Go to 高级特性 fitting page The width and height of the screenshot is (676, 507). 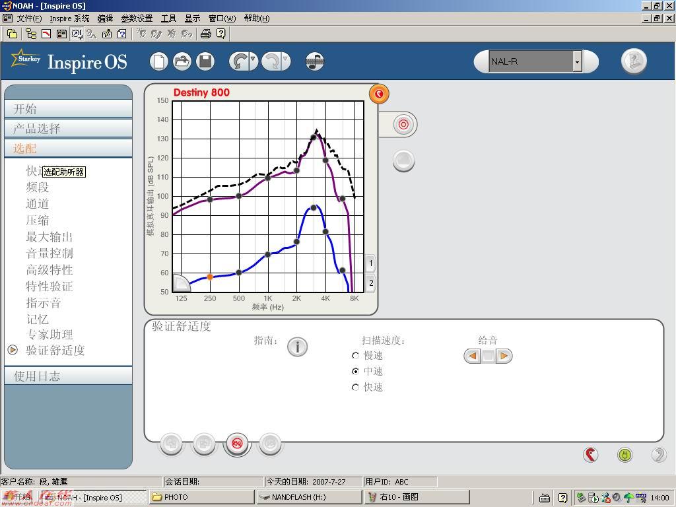(x=49, y=270)
